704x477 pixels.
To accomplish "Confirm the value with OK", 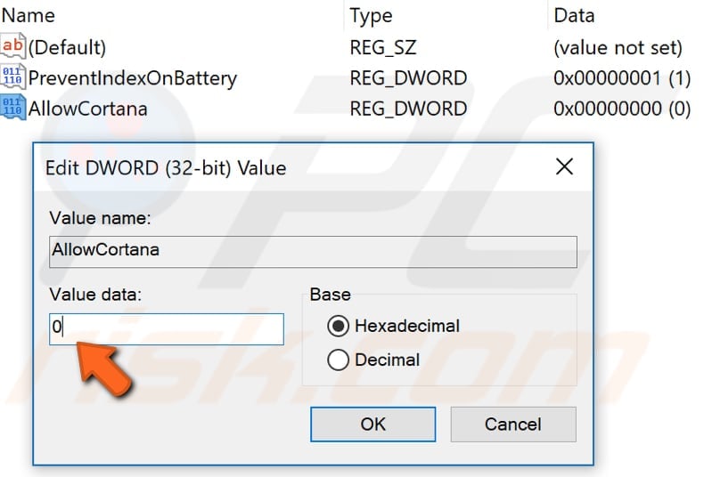I will point(372,424).
